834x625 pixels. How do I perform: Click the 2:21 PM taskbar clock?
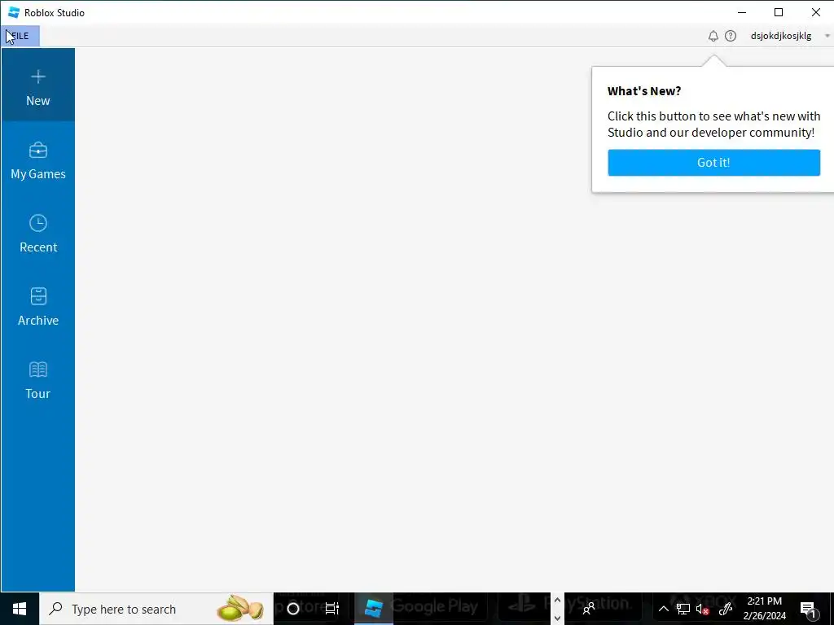764,609
